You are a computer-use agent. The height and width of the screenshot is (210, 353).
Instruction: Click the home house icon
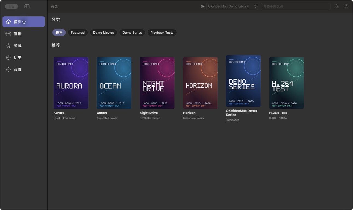click(x=8, y=22)
